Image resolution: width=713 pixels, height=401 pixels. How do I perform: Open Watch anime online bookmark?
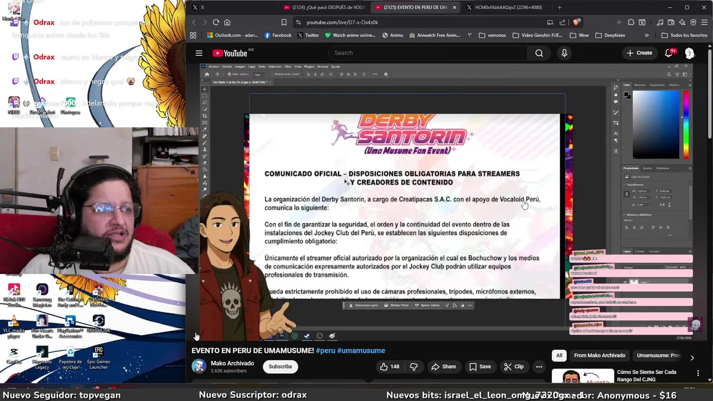[350, 35]
